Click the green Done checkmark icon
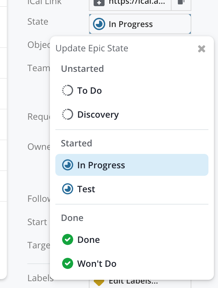 point(68,239)
